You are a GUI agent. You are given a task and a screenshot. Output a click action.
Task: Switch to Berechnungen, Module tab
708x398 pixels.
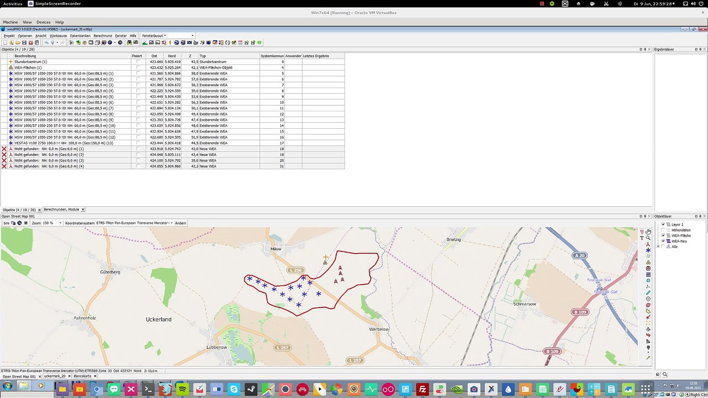tap(61, 210)
